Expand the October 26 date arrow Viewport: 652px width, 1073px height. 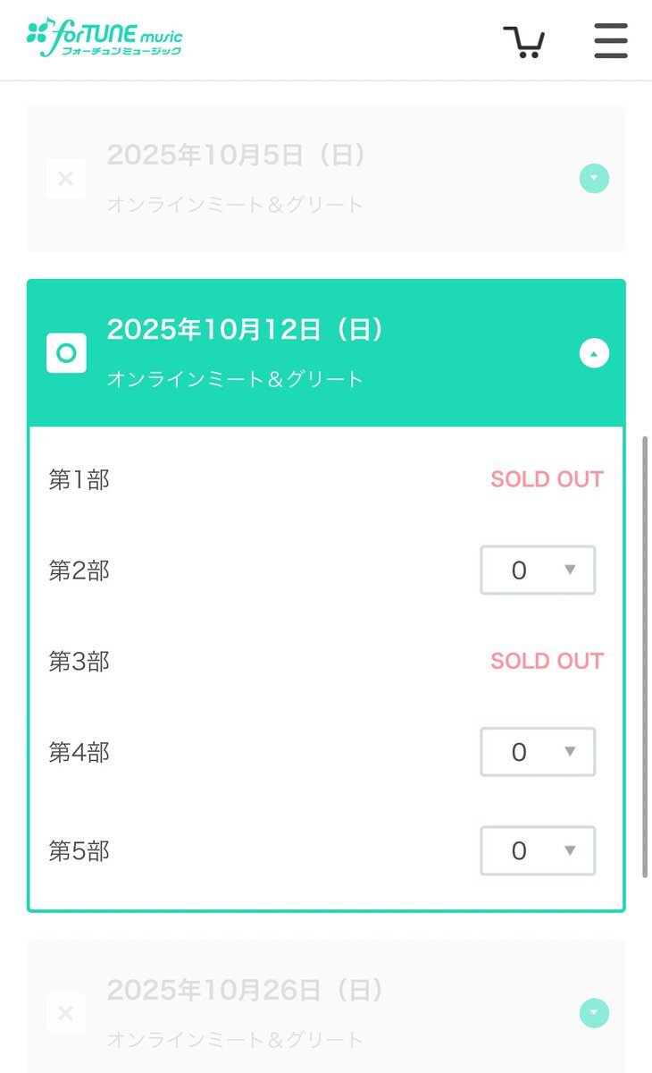tap(594, 1013)
